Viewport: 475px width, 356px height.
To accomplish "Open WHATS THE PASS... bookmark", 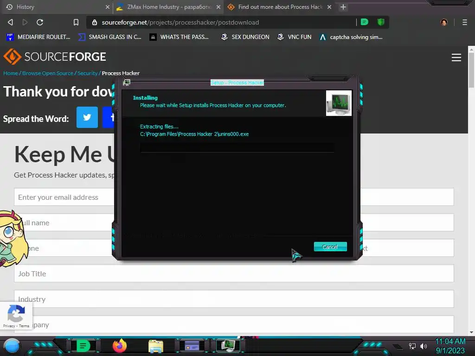I will tap(179, 37).
